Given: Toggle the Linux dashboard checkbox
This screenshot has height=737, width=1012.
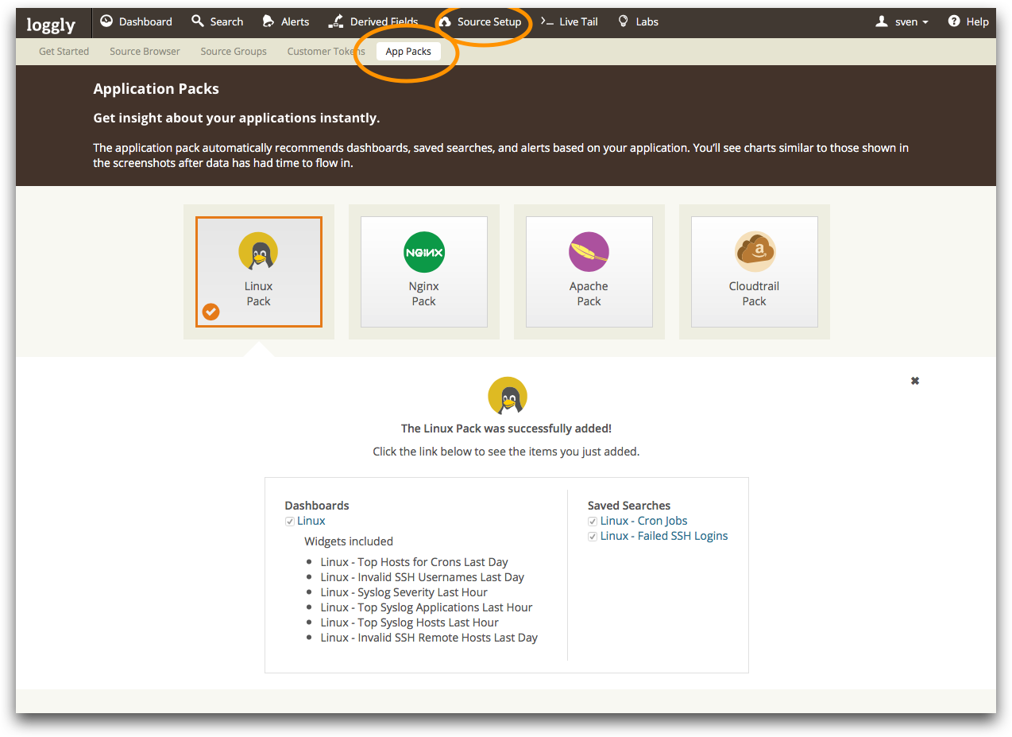Looking at the screenshot, I should coord(290,522).
